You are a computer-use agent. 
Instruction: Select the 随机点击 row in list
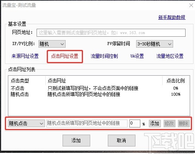tap(99, 94)
